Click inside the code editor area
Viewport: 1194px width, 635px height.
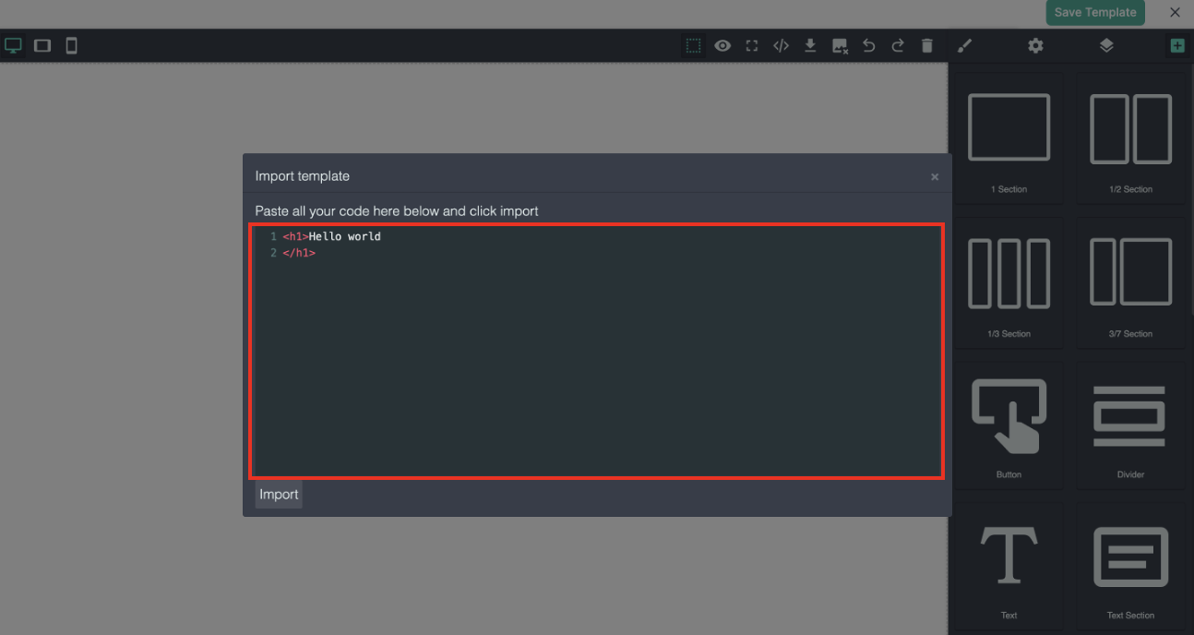pyautogui.click(x=597, y=351)
